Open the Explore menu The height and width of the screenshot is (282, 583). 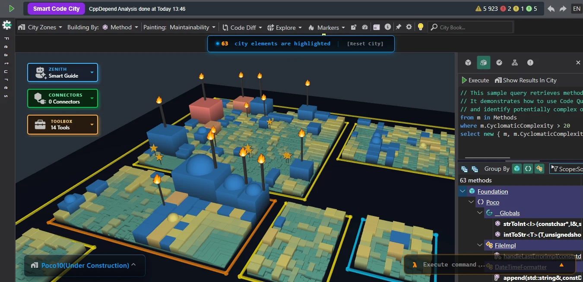click(x=285, y=27)
